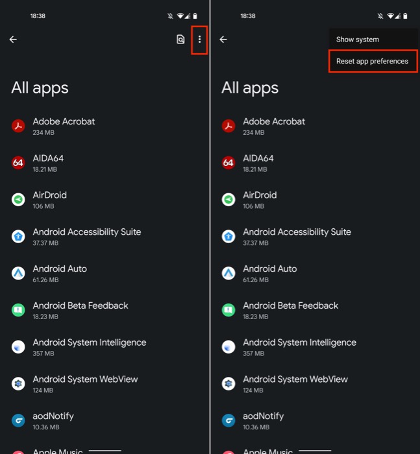This screenshot has height=454, width=420.
Task: Tap the AIDA64 icon in the right screen
Action: (x=229, y=163)
